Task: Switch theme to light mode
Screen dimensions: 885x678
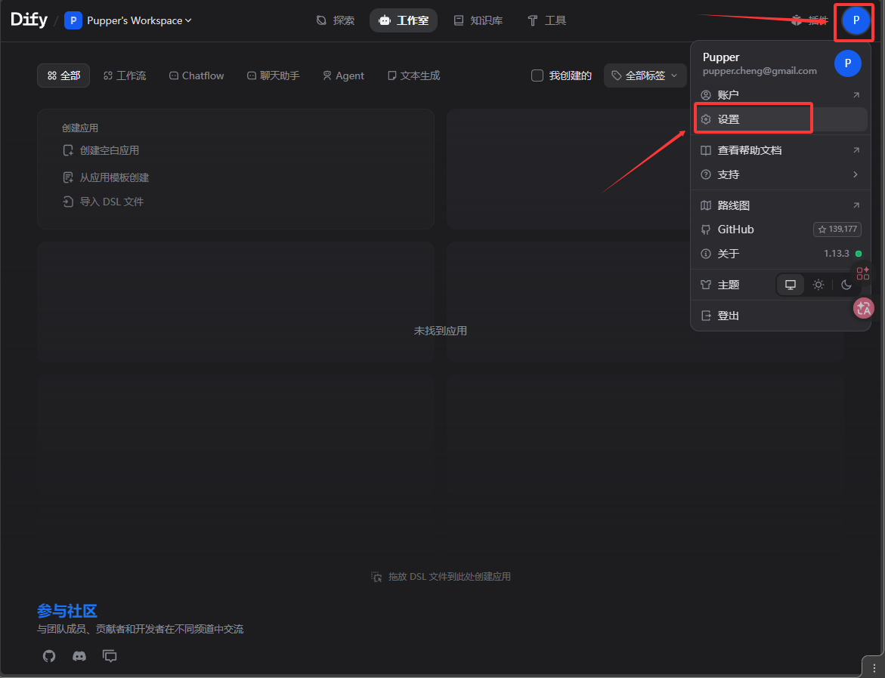Action: 818,285
